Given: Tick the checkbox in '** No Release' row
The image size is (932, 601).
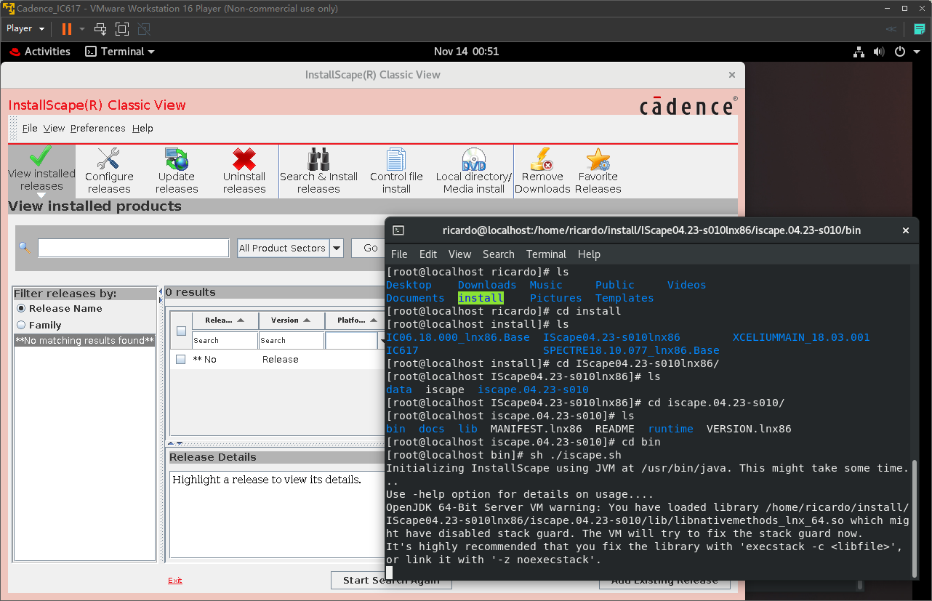Looking at the screenshot, I should [x=181, y=359].
